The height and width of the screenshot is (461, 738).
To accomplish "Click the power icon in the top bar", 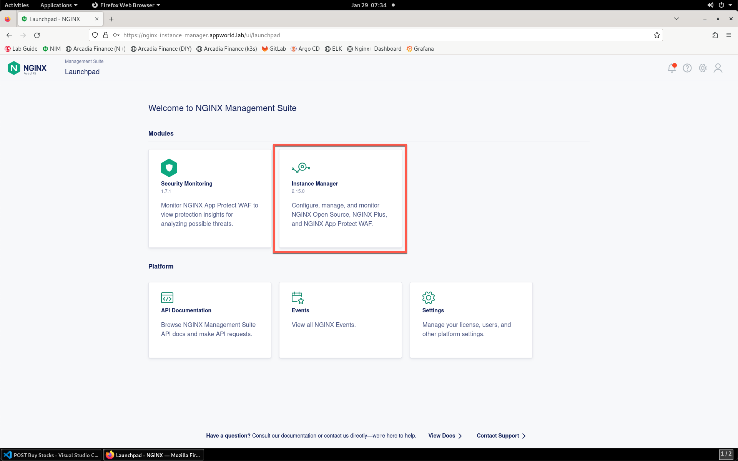I will [x=721, y=5].
